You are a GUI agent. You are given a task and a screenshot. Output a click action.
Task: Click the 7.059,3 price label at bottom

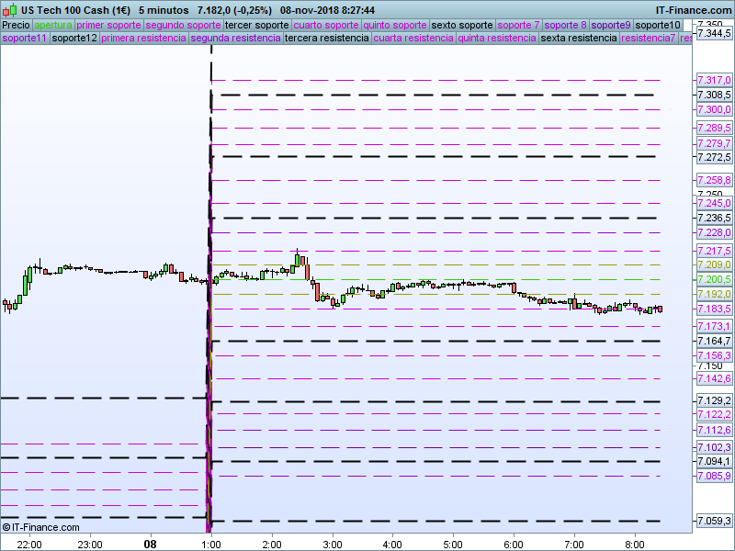click(714, 522)
